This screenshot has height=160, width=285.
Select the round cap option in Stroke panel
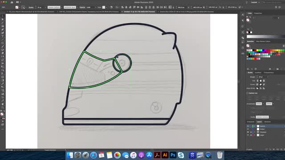261,81
